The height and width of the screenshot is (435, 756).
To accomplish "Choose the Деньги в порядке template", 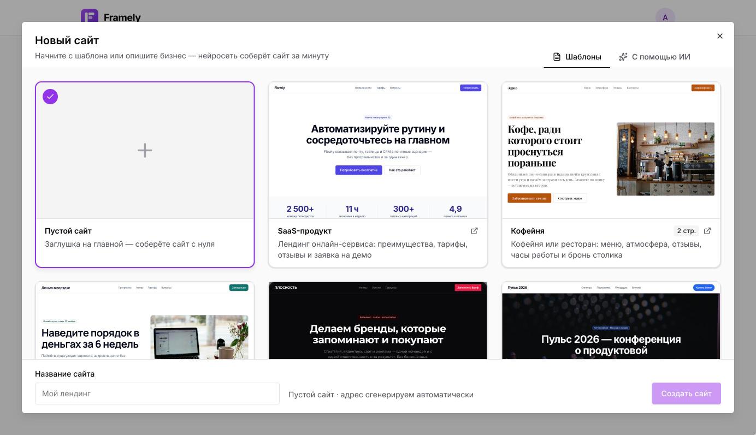I will [145, 320].
